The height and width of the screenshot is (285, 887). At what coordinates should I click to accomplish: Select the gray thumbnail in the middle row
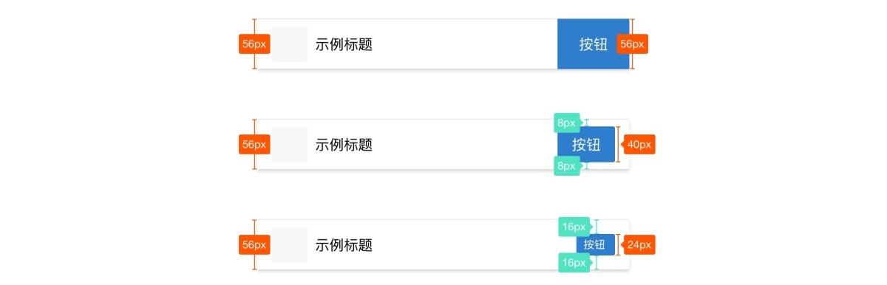pos(290,145)
